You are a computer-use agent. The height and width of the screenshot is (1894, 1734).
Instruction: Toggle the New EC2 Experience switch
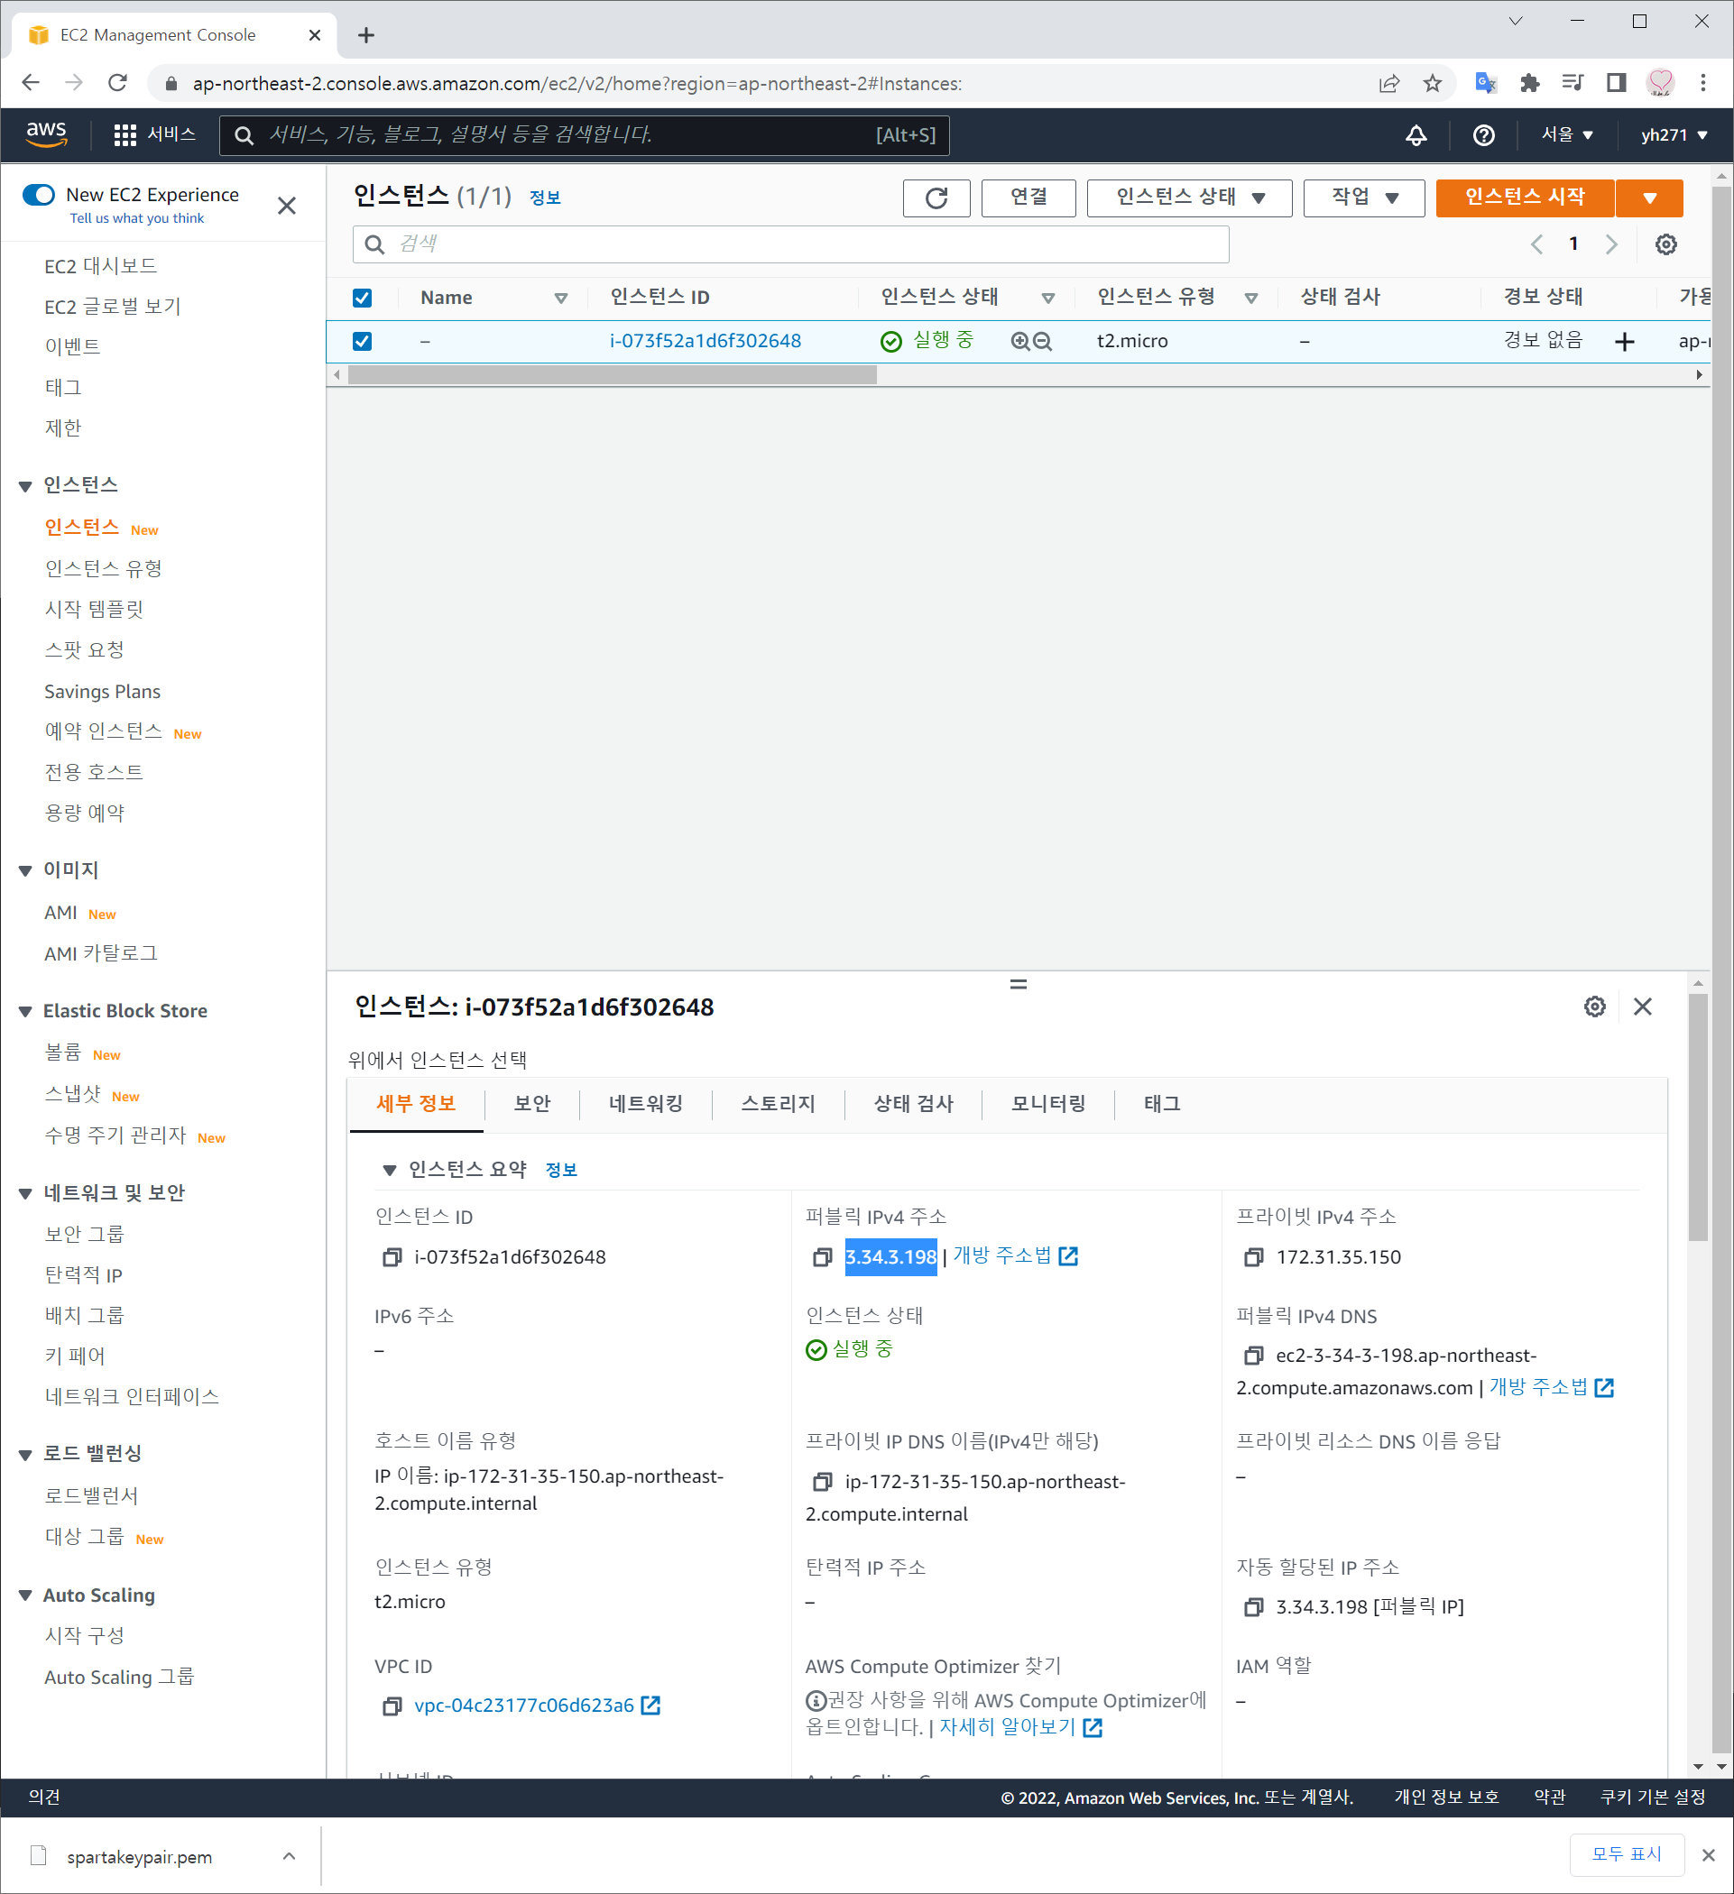pyautogui.click(x=40, y=195)
